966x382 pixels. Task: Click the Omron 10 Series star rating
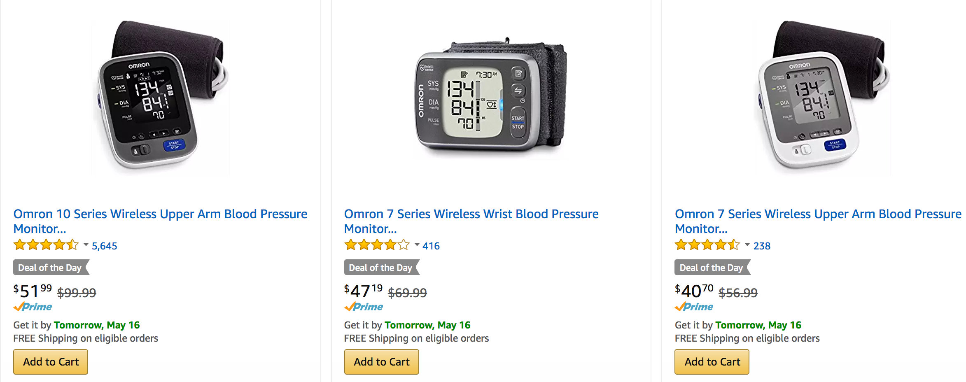(46, 245)
